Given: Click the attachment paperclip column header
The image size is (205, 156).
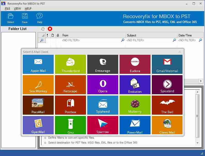Looking at the screenshot, I should point(58,35).
